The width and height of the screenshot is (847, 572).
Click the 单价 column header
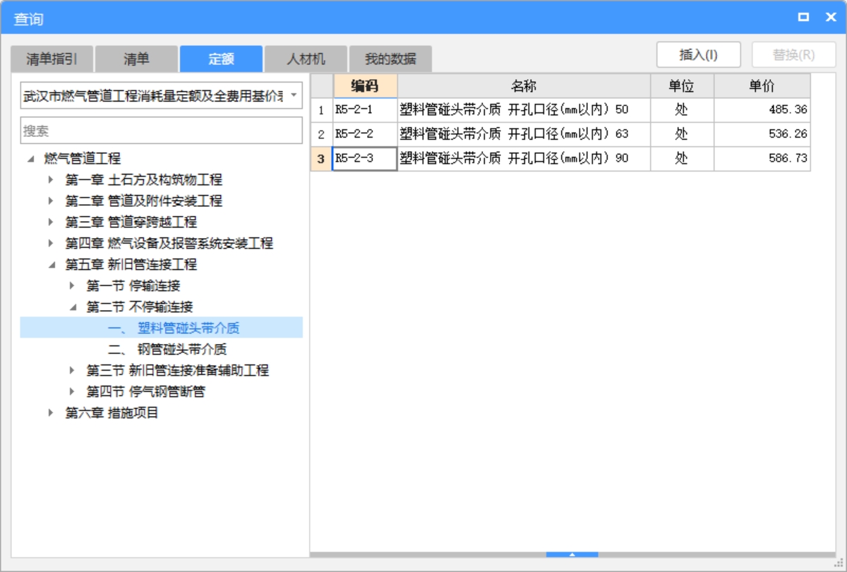762,86
